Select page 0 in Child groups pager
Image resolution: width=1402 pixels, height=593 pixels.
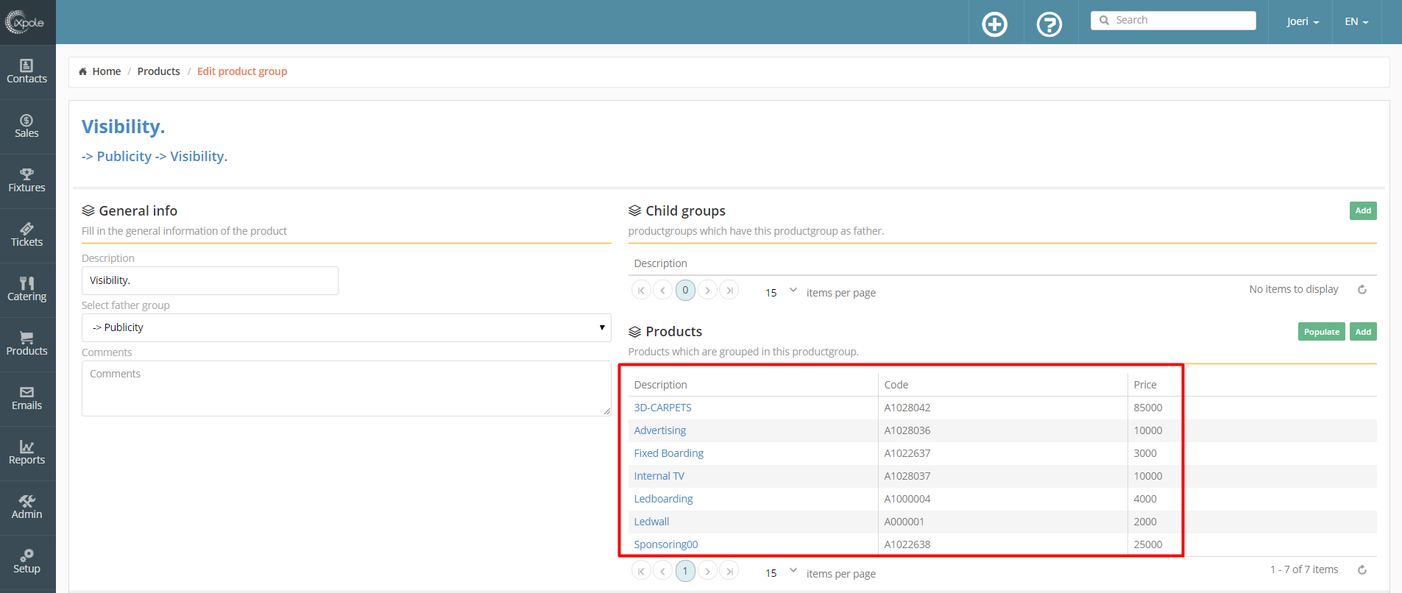[685, 290]
